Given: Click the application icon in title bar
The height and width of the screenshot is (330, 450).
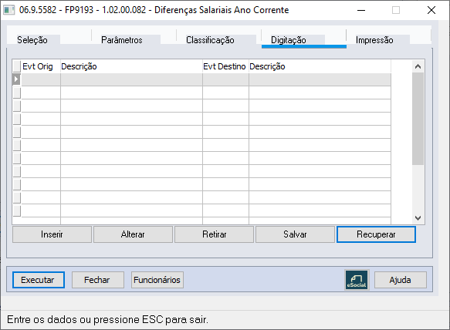Looking at the screenshot, I should point(9,10).
